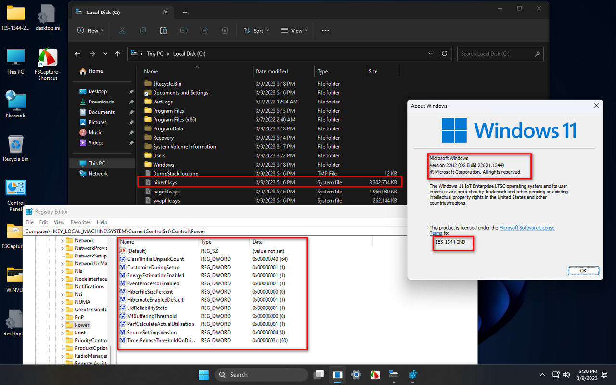Open the File menu in Registry Editor
The image size is (616, 385).
(x=29, y=222)
